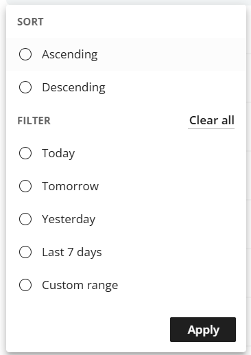Screen dimensions: 251x355
Task: Click the "Ascending" label text
Action: point(70,55)
